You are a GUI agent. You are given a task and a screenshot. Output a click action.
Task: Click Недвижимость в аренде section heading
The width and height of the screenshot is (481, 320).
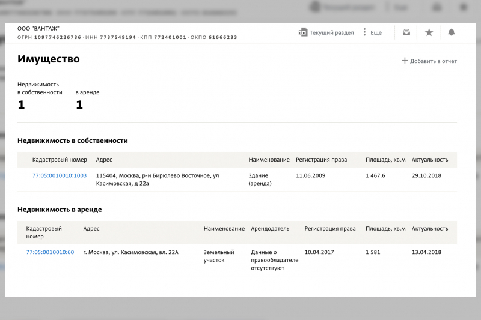pos(60,210)
